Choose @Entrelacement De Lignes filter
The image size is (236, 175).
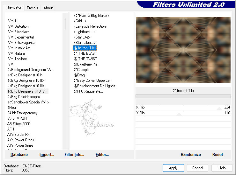(94, 86)
